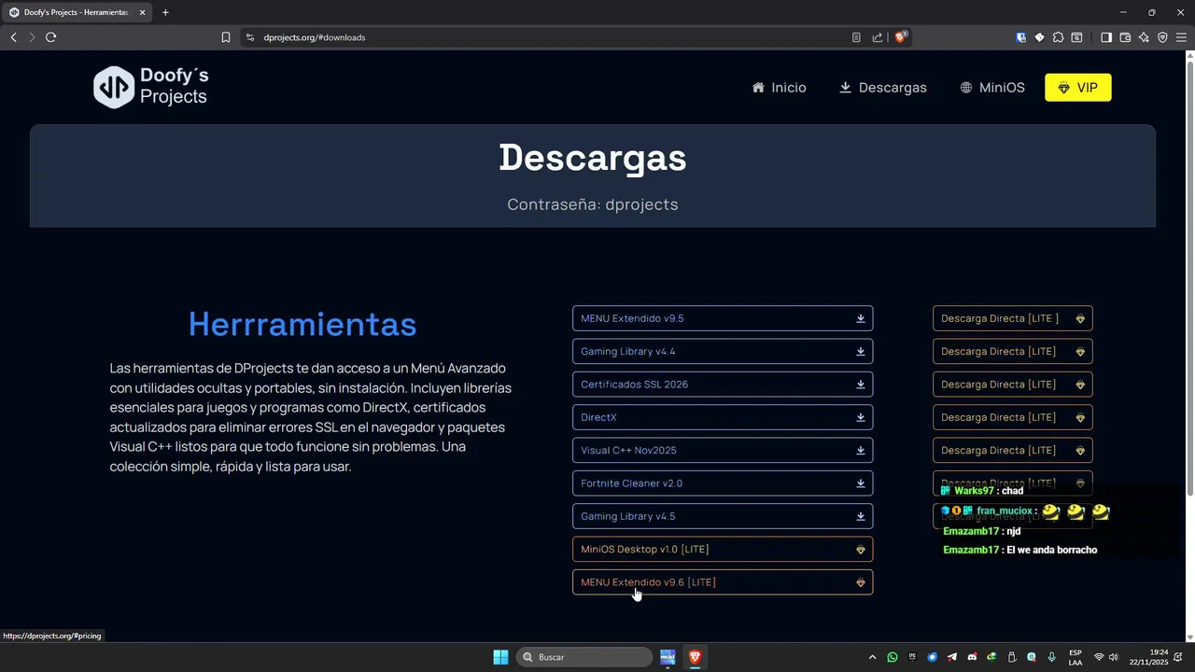
Task: Download Gaming Library v4.5
Action: 723,516
